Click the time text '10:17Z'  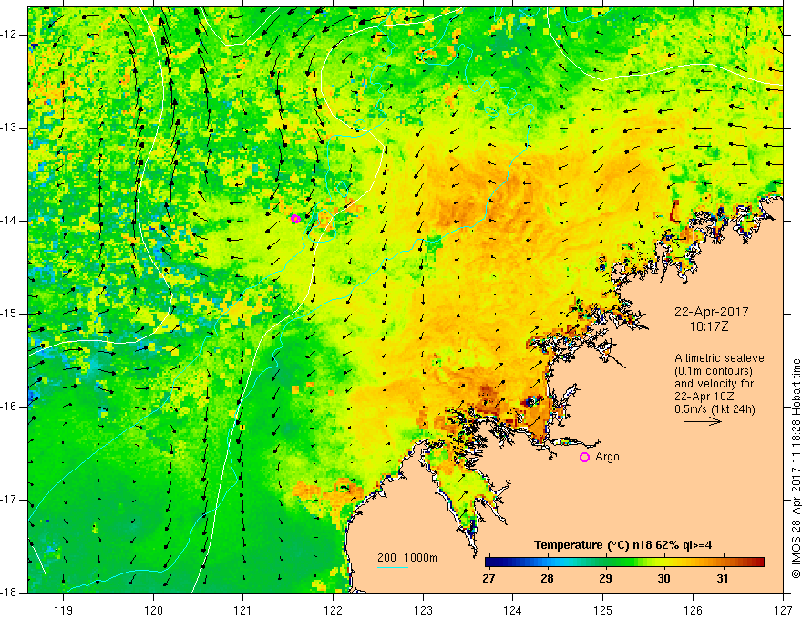pos(709,326)
